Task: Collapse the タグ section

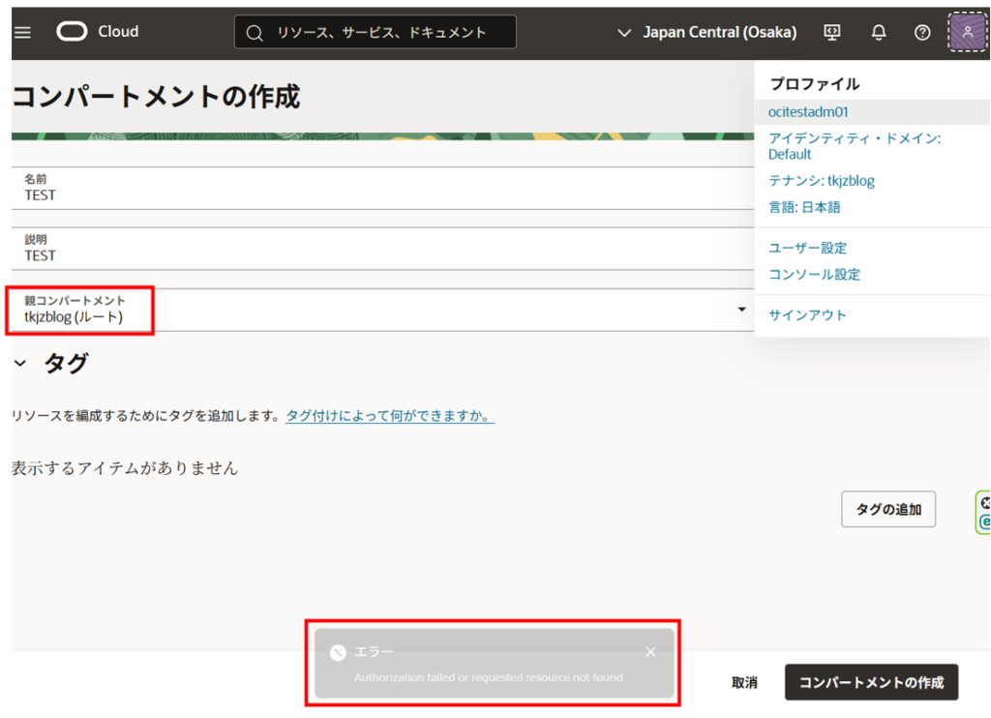Action: (20, 365)
